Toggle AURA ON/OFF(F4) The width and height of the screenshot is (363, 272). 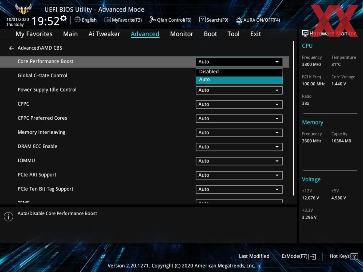[258, 20]
